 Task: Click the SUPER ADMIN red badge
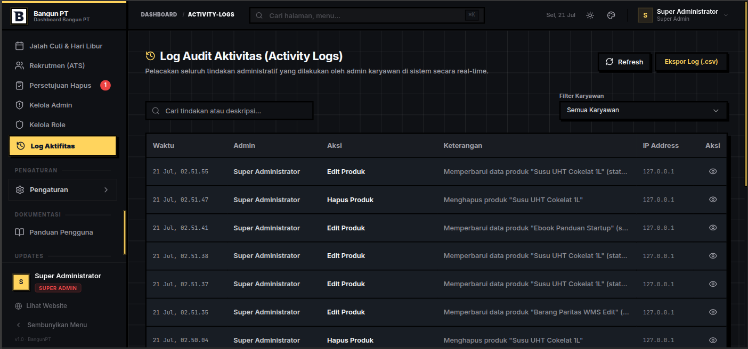[58, 288]
